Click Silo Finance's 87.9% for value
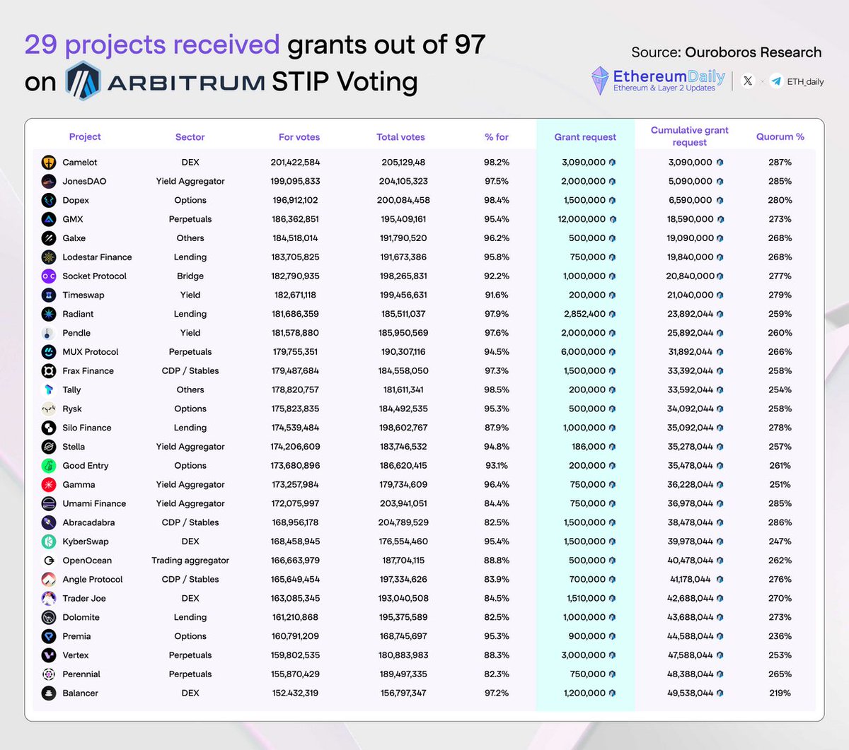Viewport: 849px width, 750px height. point(497,428)
